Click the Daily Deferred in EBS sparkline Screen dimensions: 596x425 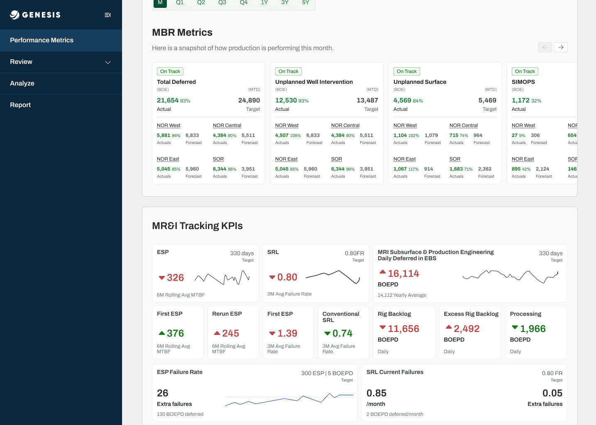tap(511, 276)
